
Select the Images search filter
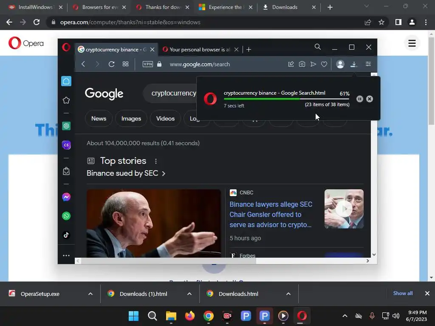pyautogui.click(x=131, y=119)
